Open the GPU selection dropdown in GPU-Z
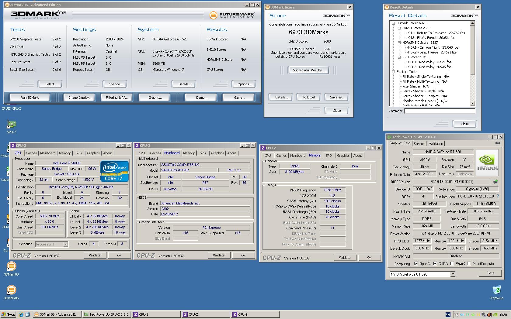 [453, 274]
